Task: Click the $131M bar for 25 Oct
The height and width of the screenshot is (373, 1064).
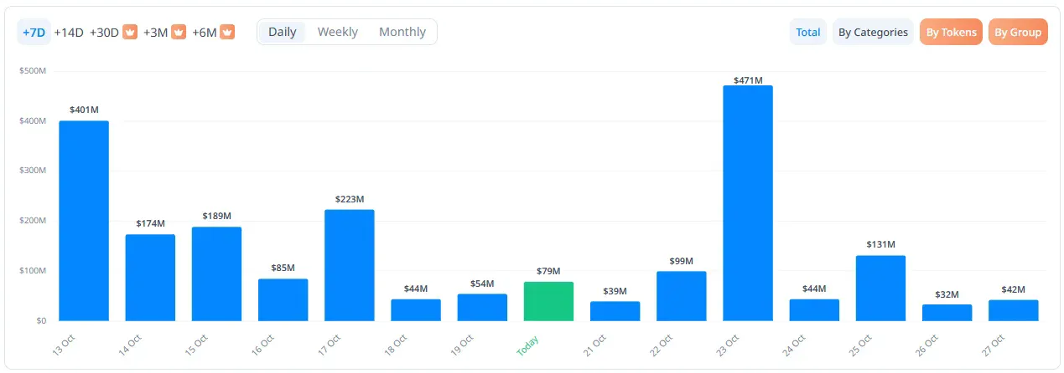Action: tap(880, 288)
